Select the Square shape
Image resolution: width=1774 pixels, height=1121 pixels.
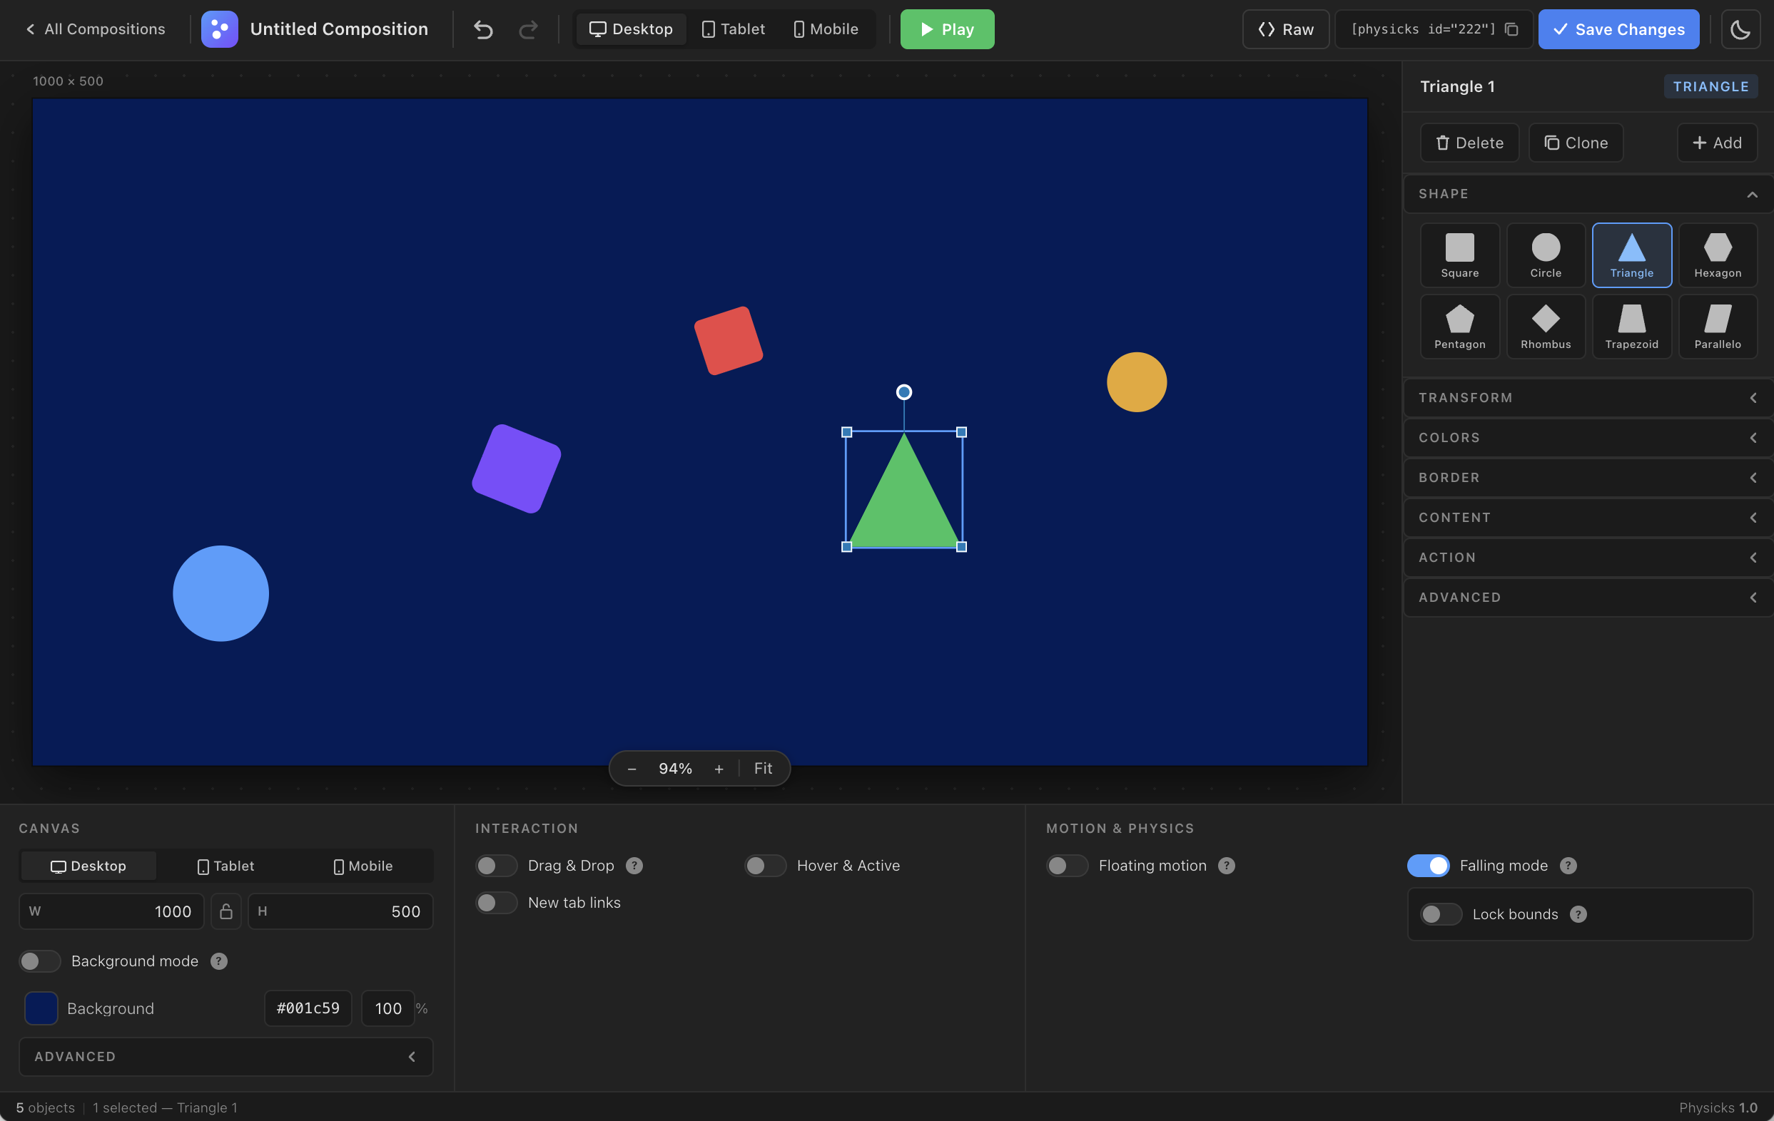click(x=1459, y=255)
